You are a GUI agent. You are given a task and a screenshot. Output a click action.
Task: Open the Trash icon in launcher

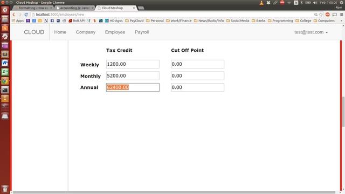5,189
